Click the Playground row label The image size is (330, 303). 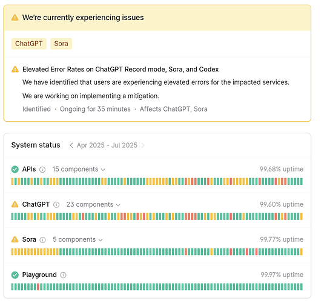pos(39,275)
